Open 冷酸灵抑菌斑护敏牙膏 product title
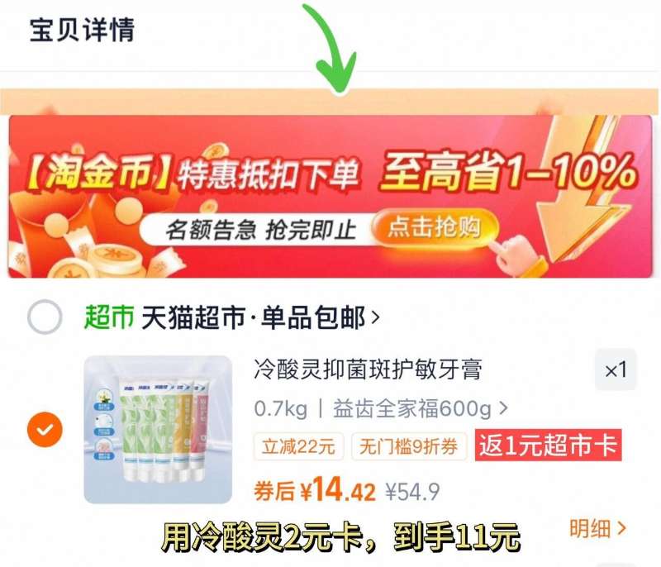Viewport: 661px width, 567px height. [368, 369]
